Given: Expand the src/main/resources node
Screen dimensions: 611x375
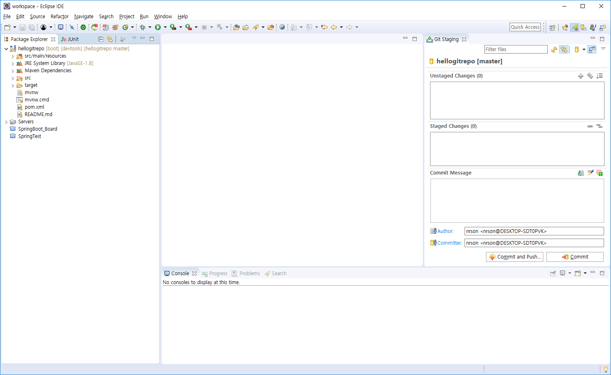Looking at the screenshot, I should coord(13,56).
